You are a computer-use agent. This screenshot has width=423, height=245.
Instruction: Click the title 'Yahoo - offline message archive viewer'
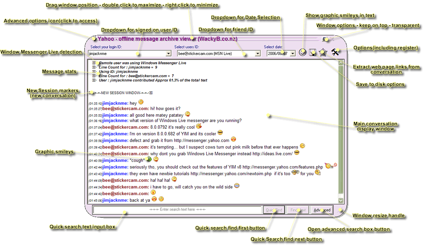pos(147,39)
